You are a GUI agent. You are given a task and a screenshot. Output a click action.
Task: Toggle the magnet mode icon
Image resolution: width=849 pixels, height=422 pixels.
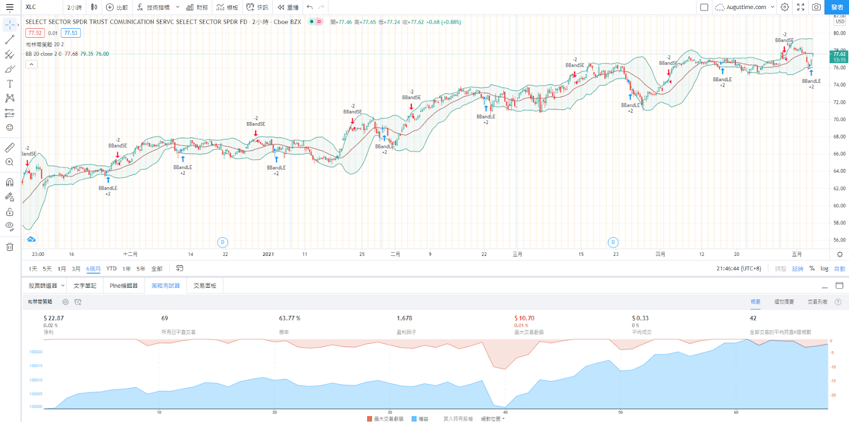pyautogui.click(x=10, y=183)
